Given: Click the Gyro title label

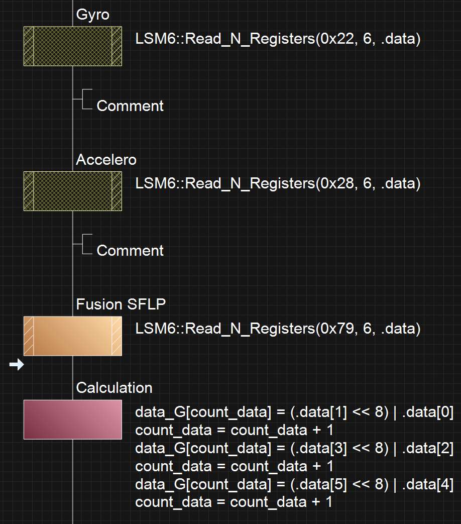Looking at the screenshot, I should pyautogui.click(x=92, y=15).
